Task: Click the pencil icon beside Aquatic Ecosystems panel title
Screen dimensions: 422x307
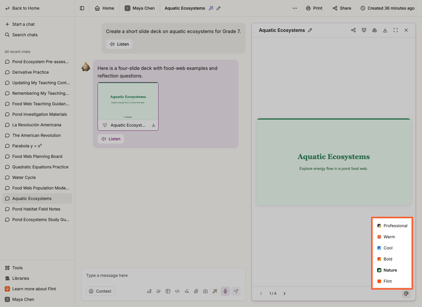Action: point(310,30)
